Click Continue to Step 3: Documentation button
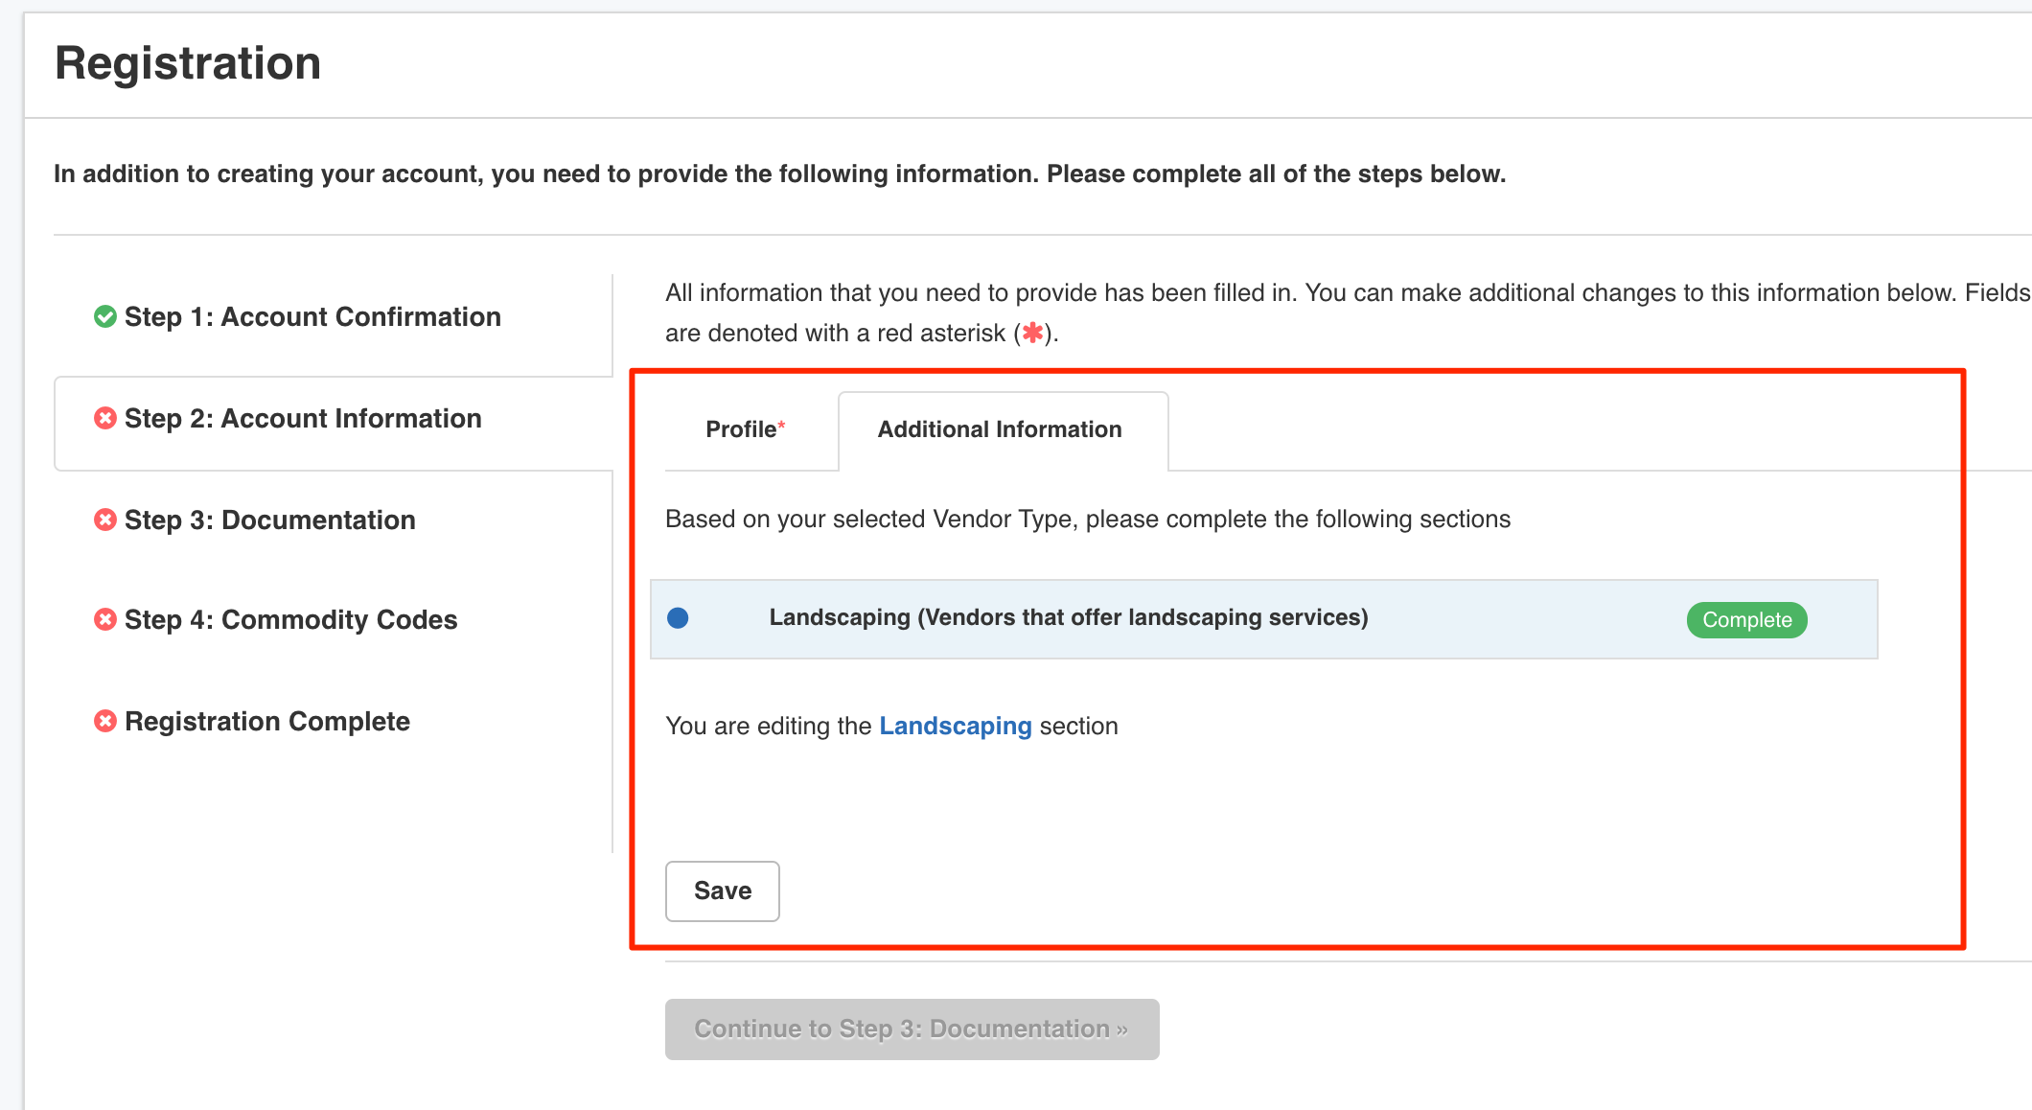This screenshot has width=2032, height=1110. tap(912, 1029)
